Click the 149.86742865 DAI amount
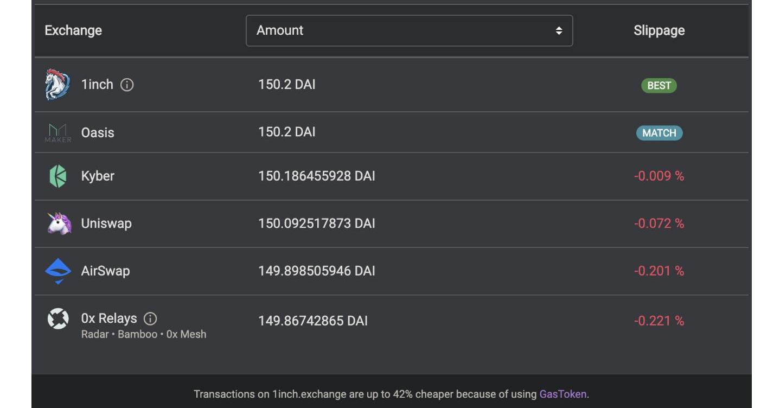The image size is (780, 408). (x=313, y=321)
